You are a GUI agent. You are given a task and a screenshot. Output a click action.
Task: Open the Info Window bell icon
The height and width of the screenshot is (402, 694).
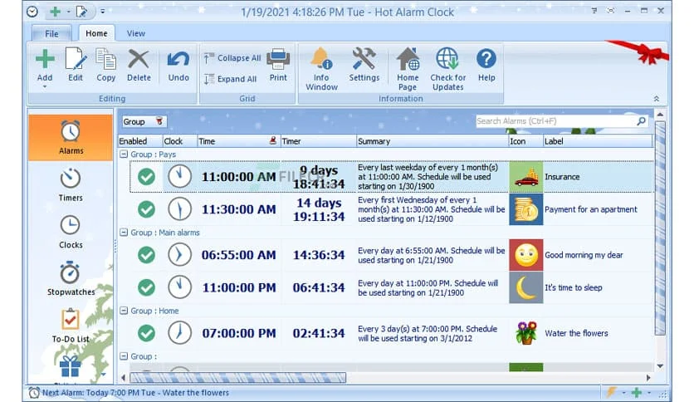pyautogui.click(x=320, y=60)
